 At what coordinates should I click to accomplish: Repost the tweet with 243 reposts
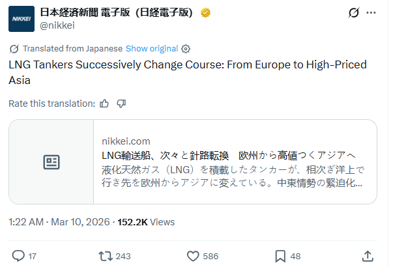(x=104, y=256)
